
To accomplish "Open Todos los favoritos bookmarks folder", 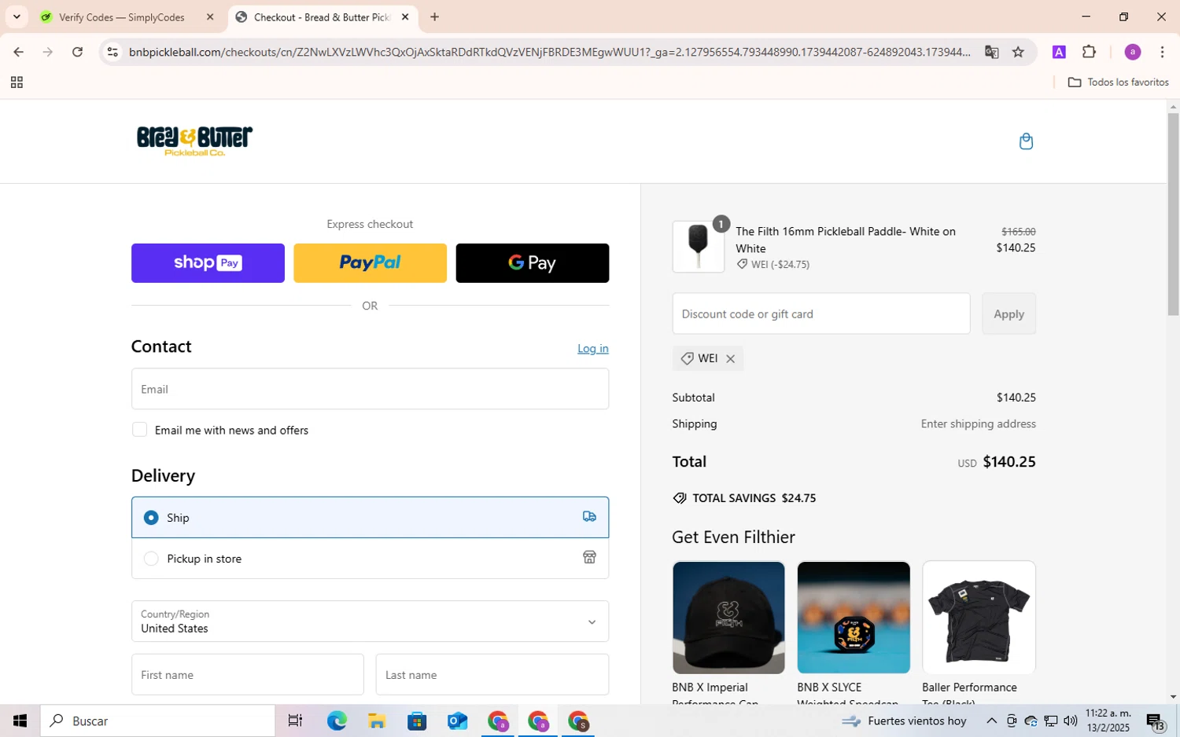I will [x=1118, y=82].
